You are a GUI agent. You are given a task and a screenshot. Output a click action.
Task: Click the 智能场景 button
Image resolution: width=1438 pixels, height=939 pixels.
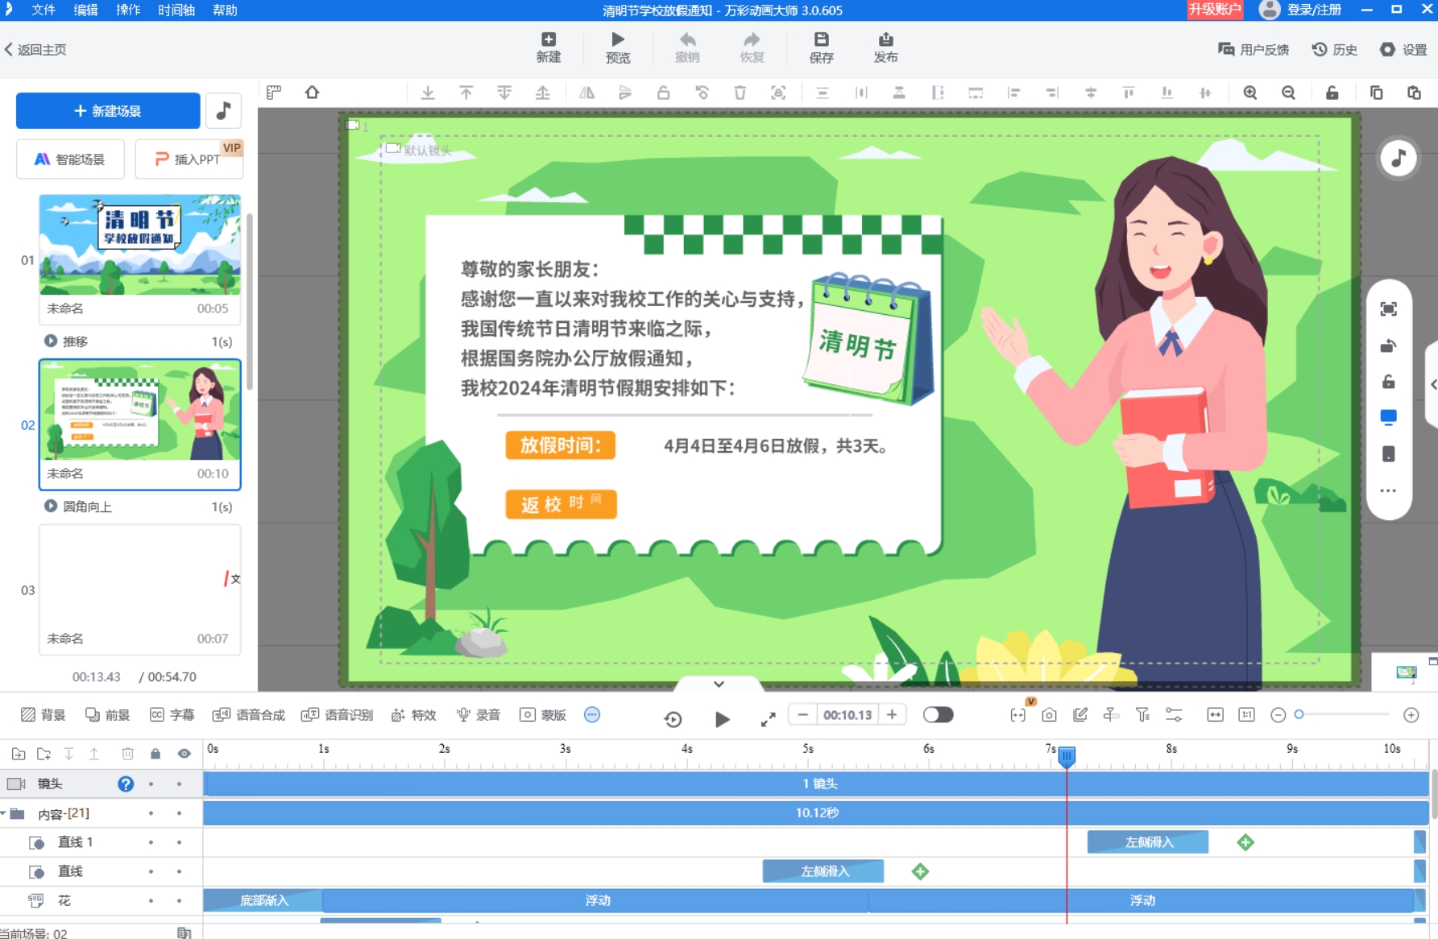(70, 159)
